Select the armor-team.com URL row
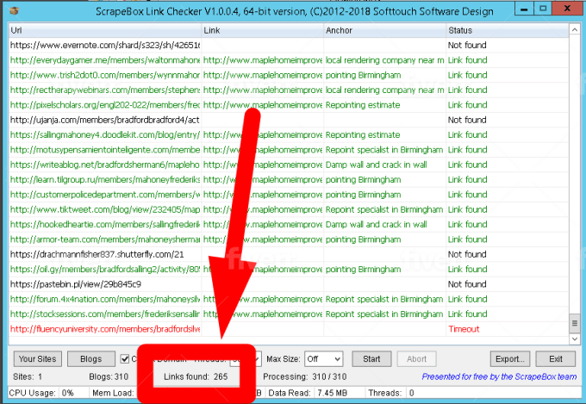Image resolution: width=586 pixels, height=404 pixels. click(x=289, y=239)
